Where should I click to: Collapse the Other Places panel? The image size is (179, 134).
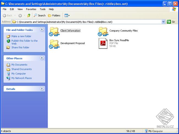coord(42,58)
